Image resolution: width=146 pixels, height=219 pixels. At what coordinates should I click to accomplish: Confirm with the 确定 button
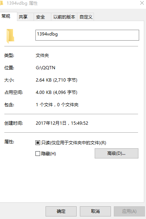coord(61,211)
